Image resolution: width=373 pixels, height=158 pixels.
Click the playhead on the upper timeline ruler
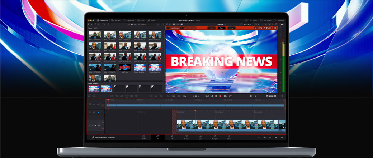108,100
